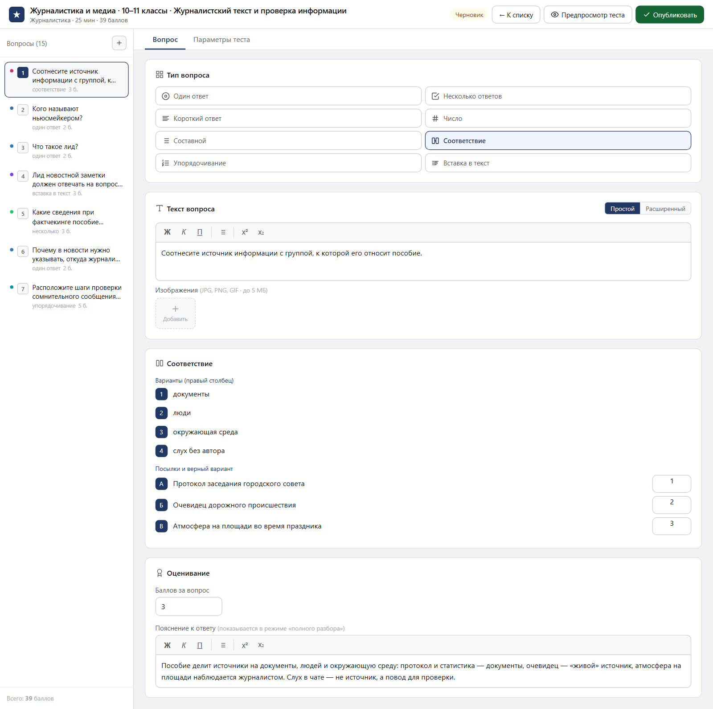Toggle superscript in explanation editor toolbar
This screenshot has height=709, width=713.
point(245,645)
